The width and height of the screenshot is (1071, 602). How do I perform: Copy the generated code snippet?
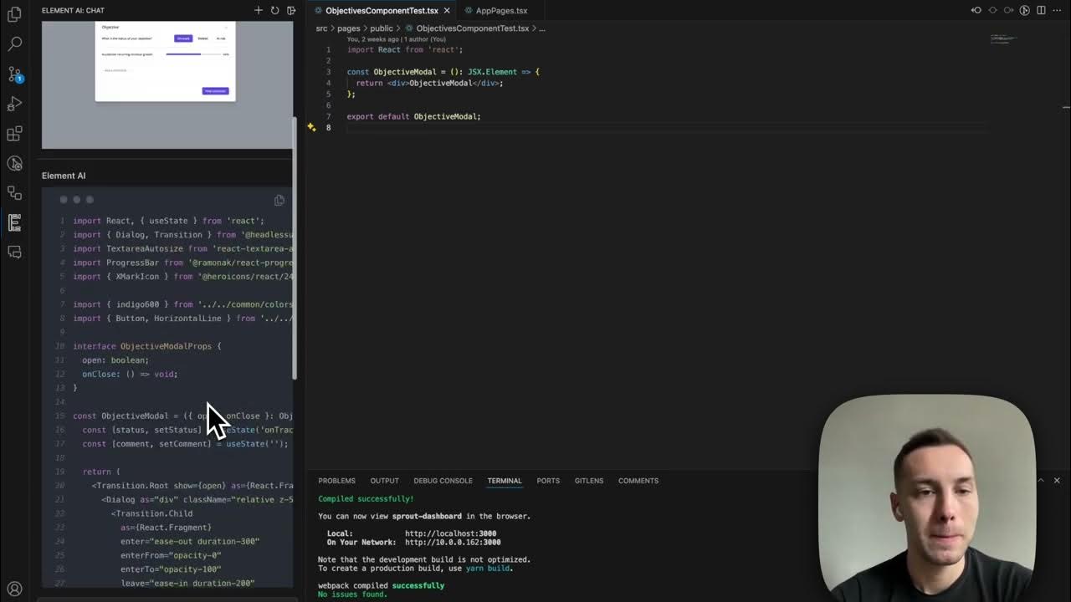pyautogui.click(x=279, y=200)
